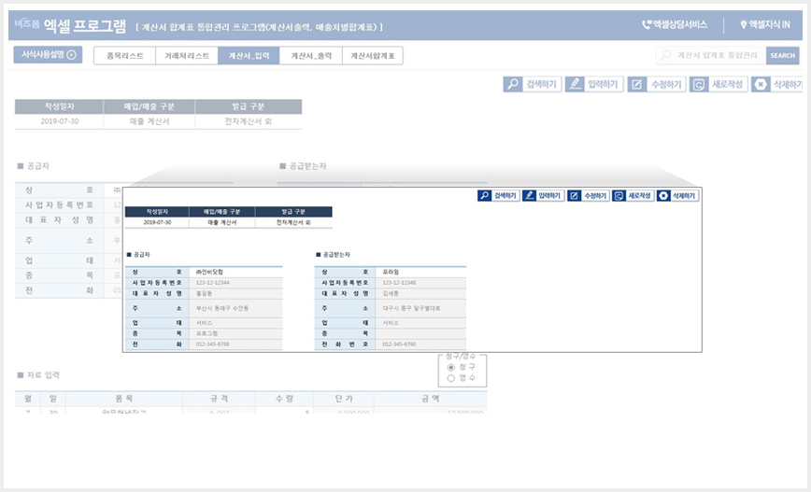Click supplier item cell 프로그램
Viewport: 811px width, 492px height.
click(x=206, y=333)
